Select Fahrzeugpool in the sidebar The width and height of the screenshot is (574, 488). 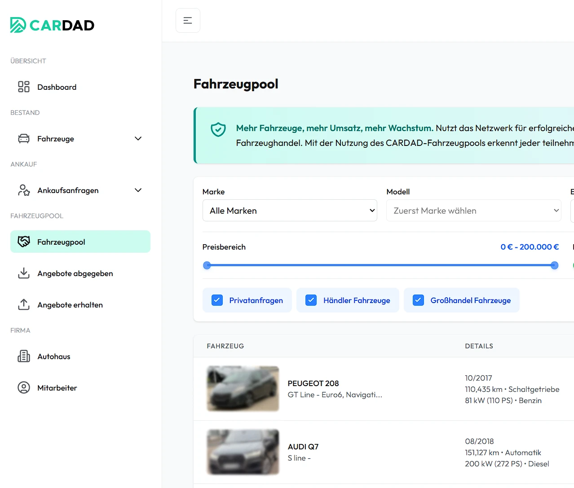point(80,242)
